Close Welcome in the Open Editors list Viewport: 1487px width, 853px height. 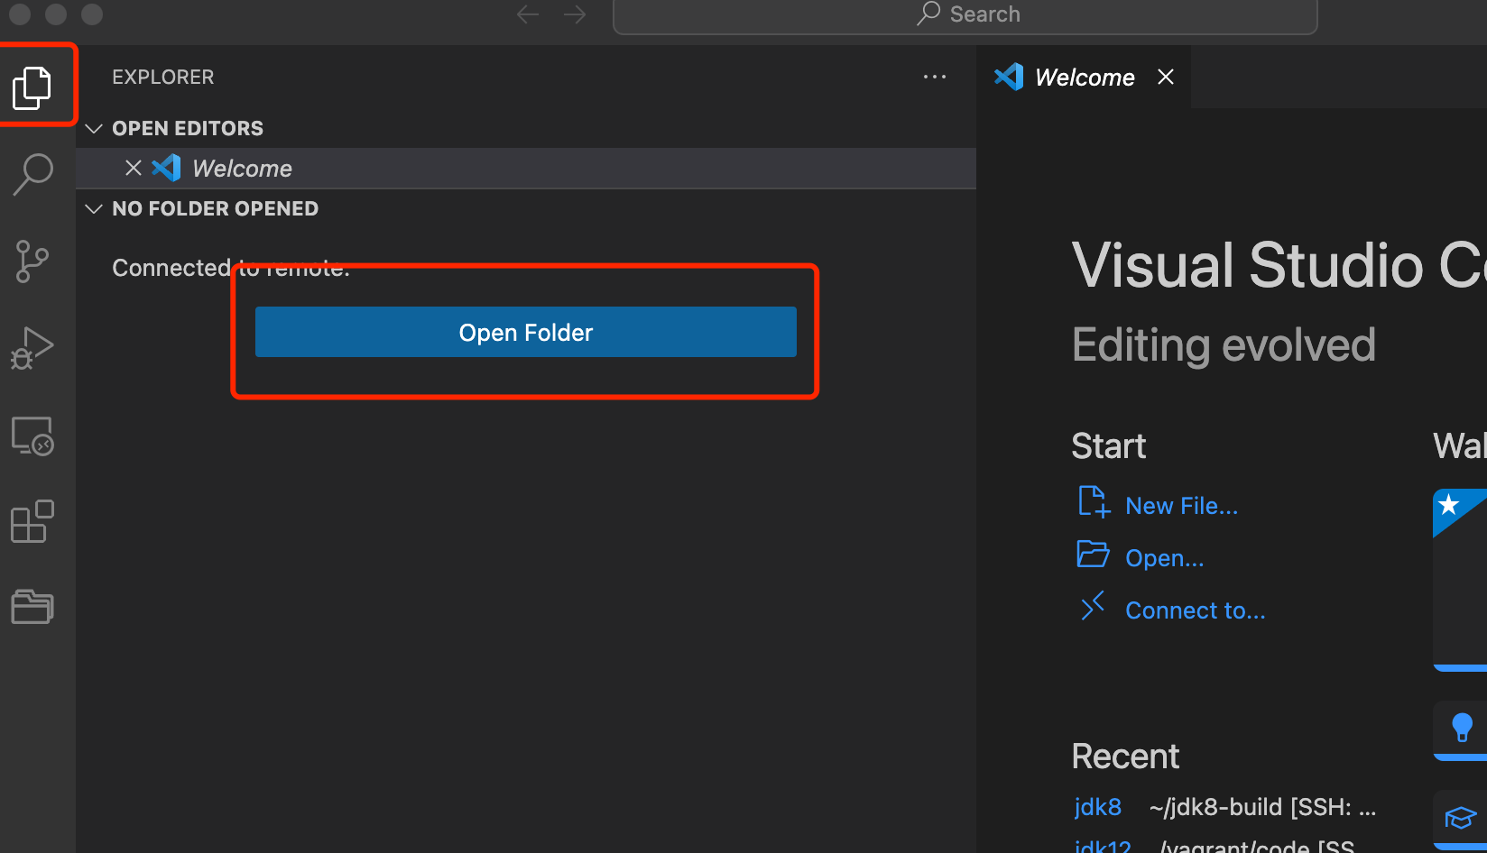(x=134, y=169)
